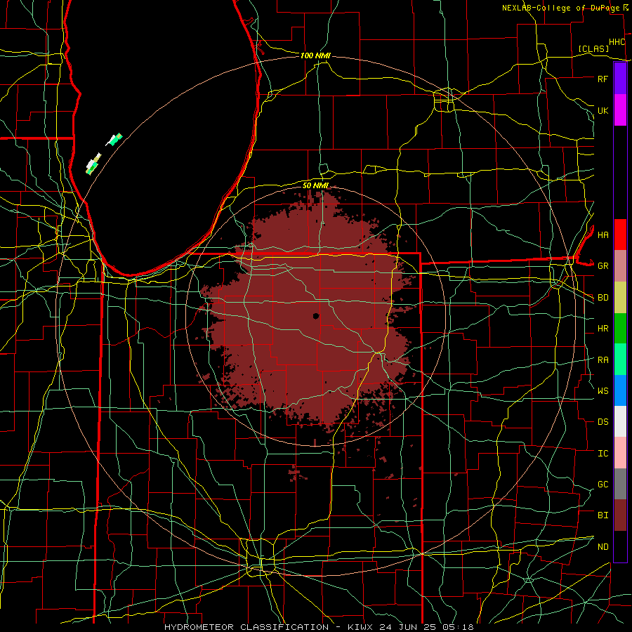Image resolution: width=632 pixels, height=632 pixels.
Task: Click the RF purple legend swatch
Action: tap(620, 79)
